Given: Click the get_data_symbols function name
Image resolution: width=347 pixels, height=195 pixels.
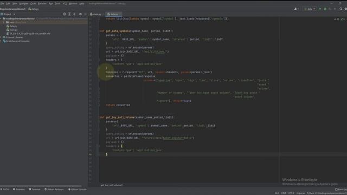Looking at the screenshot, I should (118, 31).
